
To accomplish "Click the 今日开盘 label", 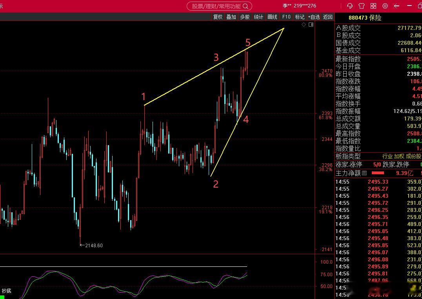I will pos(348,66).
